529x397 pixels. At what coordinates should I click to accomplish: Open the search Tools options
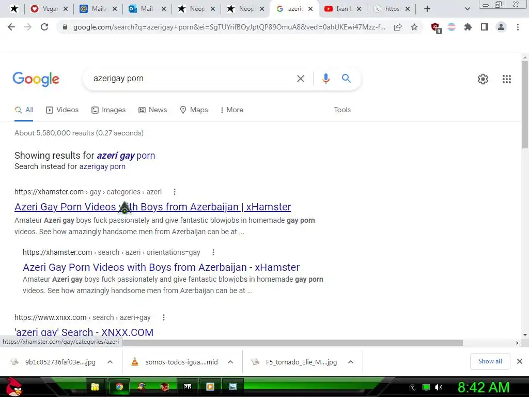click(x=342, y=110)
